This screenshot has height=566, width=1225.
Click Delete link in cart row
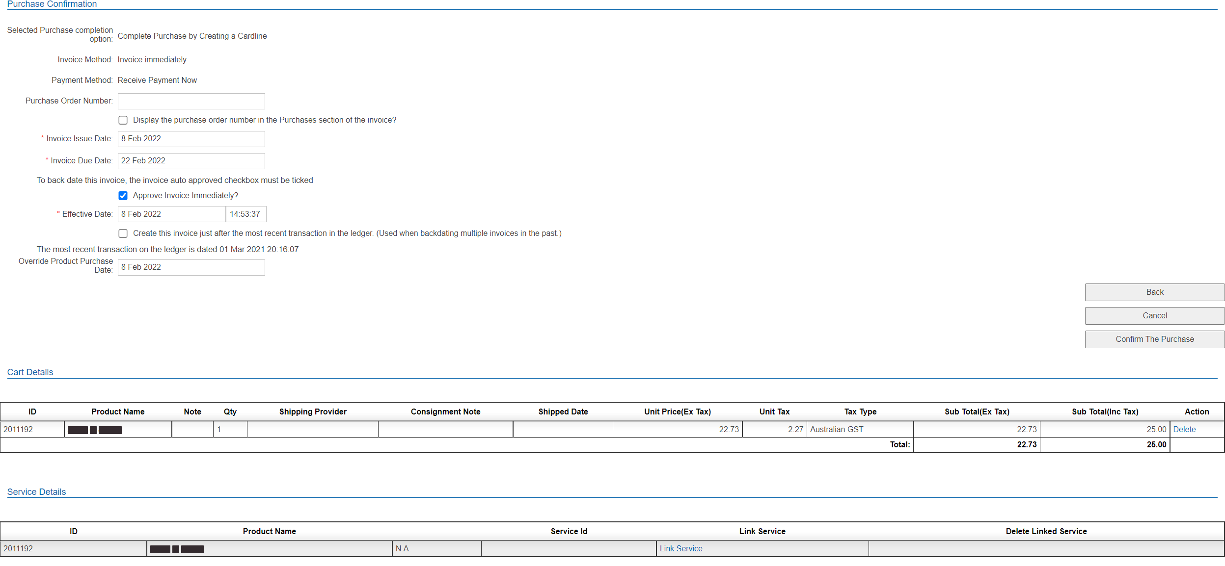coord(1184,430)
